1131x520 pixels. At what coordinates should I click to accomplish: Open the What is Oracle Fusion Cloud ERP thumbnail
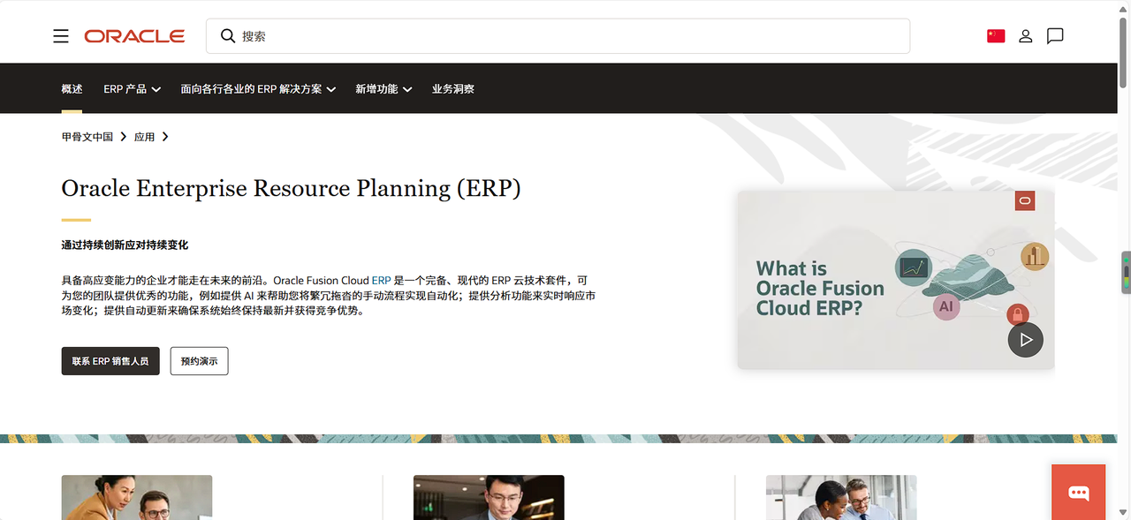coord(896,280)
